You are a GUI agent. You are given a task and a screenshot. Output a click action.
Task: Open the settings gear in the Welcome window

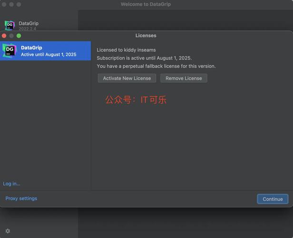pos(8,231)
